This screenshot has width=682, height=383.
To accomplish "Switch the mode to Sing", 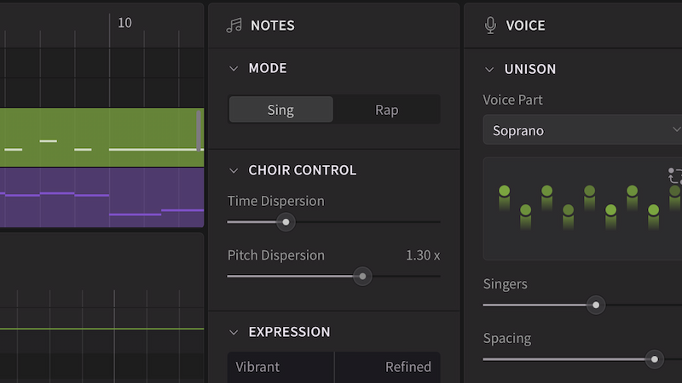I will tap(280, 110).
